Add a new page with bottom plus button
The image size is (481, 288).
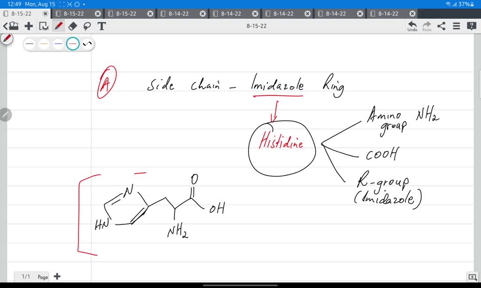coord(57,277)
